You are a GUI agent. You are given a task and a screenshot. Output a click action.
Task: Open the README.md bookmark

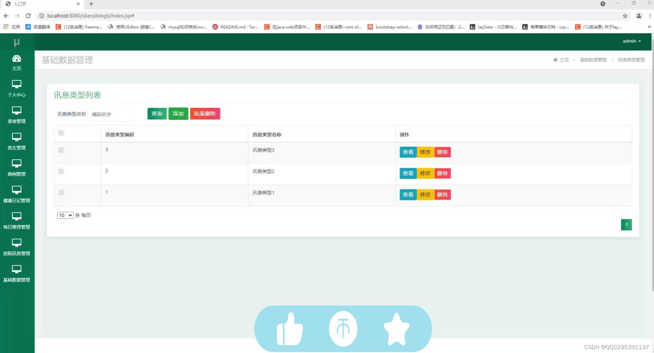pyautogui.click(x=235, y=27)
